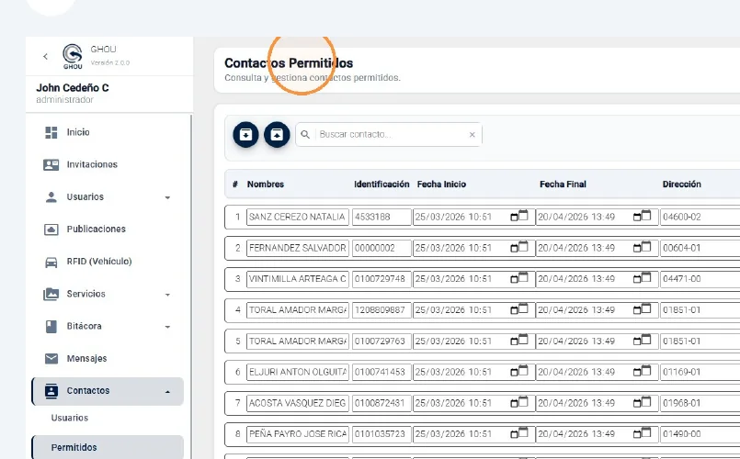
Task: Click the search magnifier icon
Action: (x=305, y=135)
